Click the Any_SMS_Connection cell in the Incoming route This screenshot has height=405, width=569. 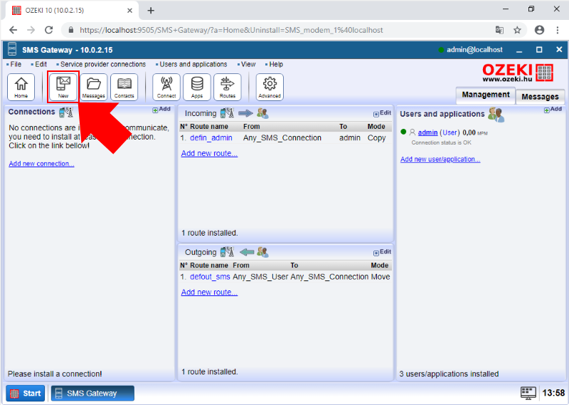[282, 138]
